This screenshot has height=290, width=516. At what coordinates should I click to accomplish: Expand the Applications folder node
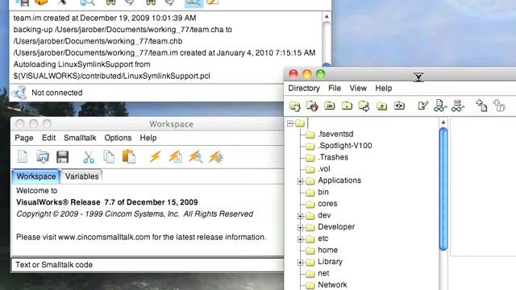[x=300, y=180]
